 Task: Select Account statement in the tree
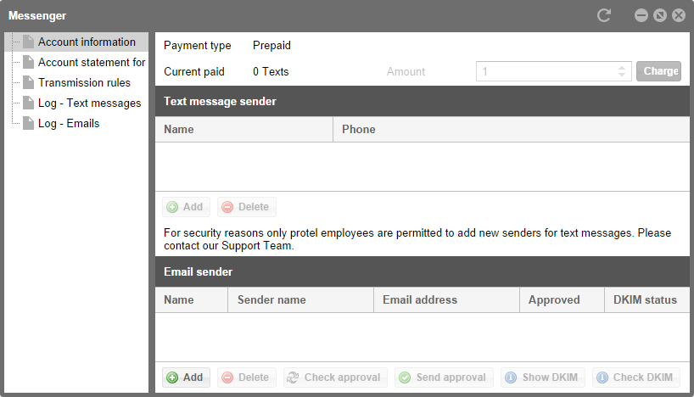point(92,63)
